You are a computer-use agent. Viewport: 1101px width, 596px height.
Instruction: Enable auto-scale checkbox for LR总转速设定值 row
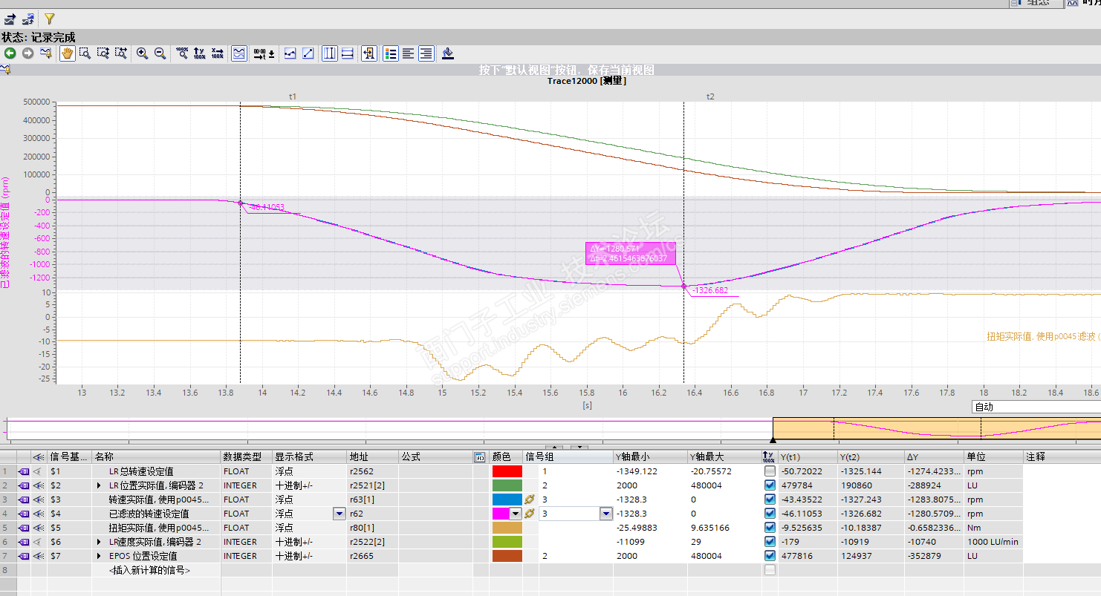(770, 471)
